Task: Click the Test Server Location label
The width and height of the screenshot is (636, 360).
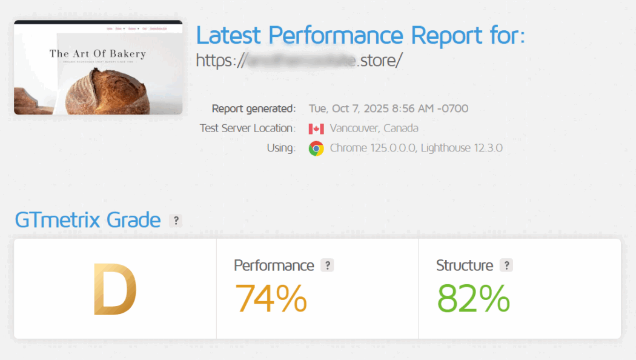Action: click(248, 128)
